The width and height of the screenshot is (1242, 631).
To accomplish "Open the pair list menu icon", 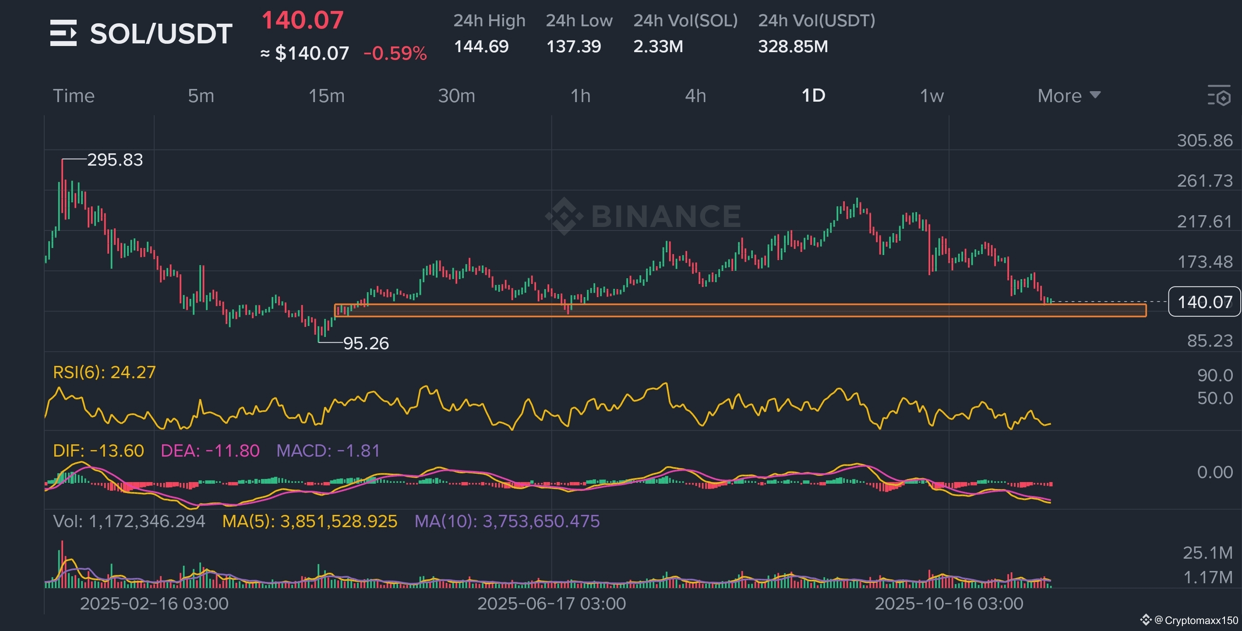I will [x=63, y=33].
